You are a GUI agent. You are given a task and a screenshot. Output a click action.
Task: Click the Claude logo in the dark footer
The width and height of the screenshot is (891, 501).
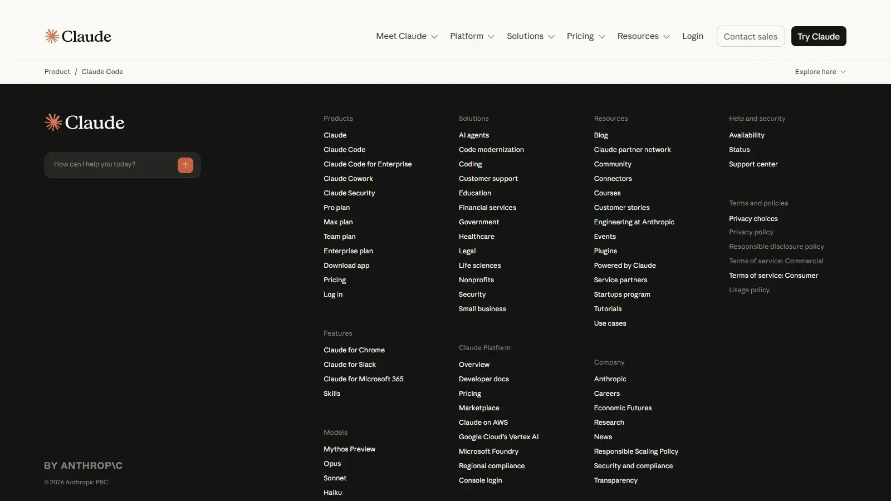pyautogui.click(x=85, y=122)
